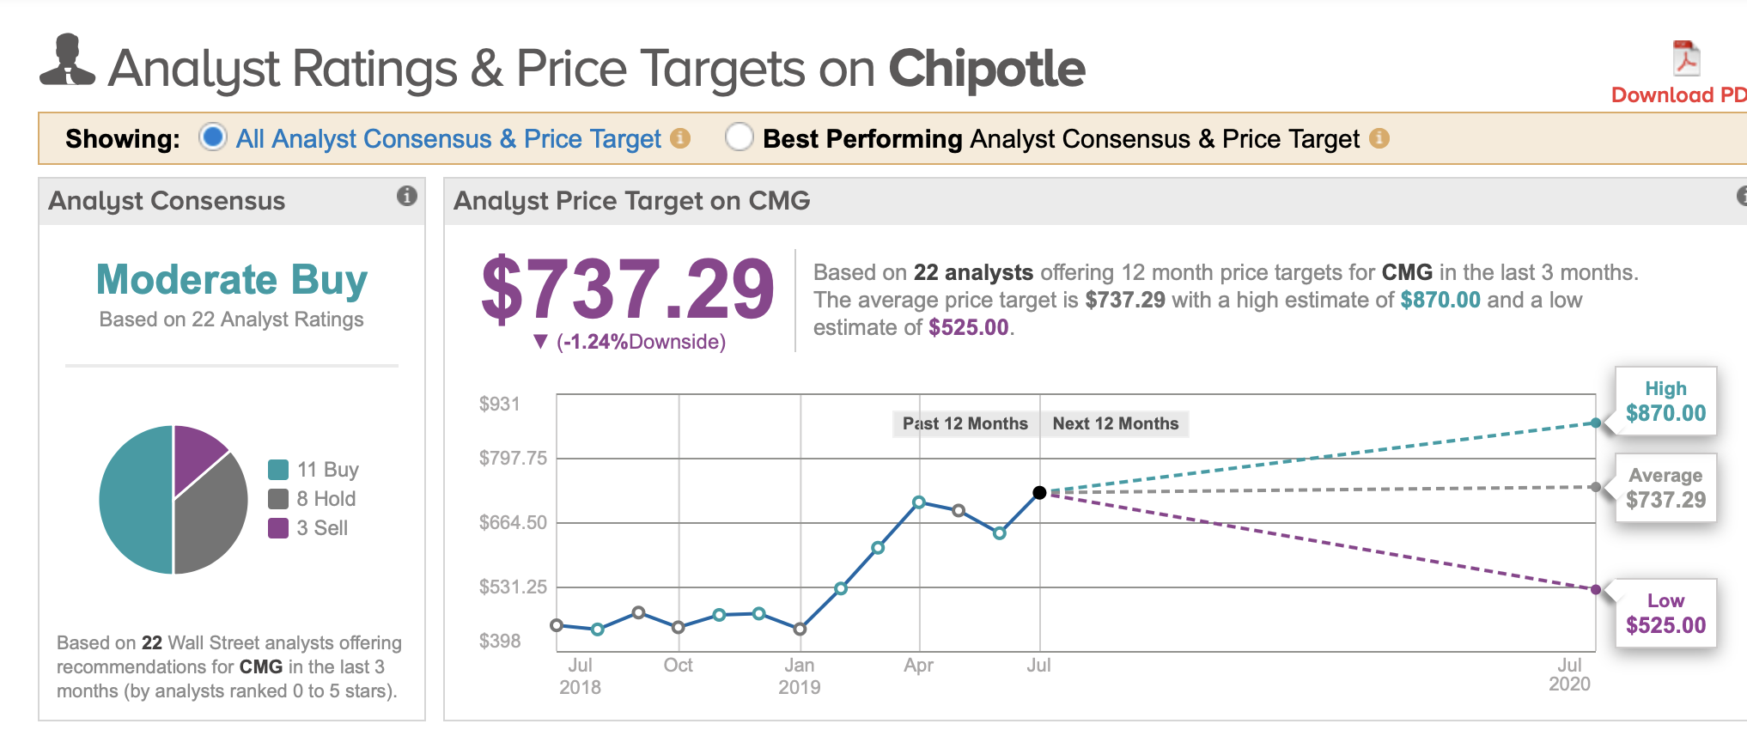Click the info icon beside All Analyst Consensus
This screenshot has width=1747, height=730.
point(679,138)
